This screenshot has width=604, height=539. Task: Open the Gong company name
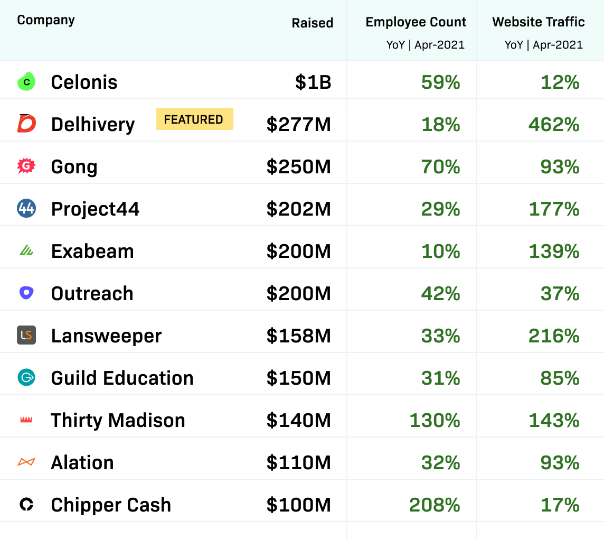74,167
